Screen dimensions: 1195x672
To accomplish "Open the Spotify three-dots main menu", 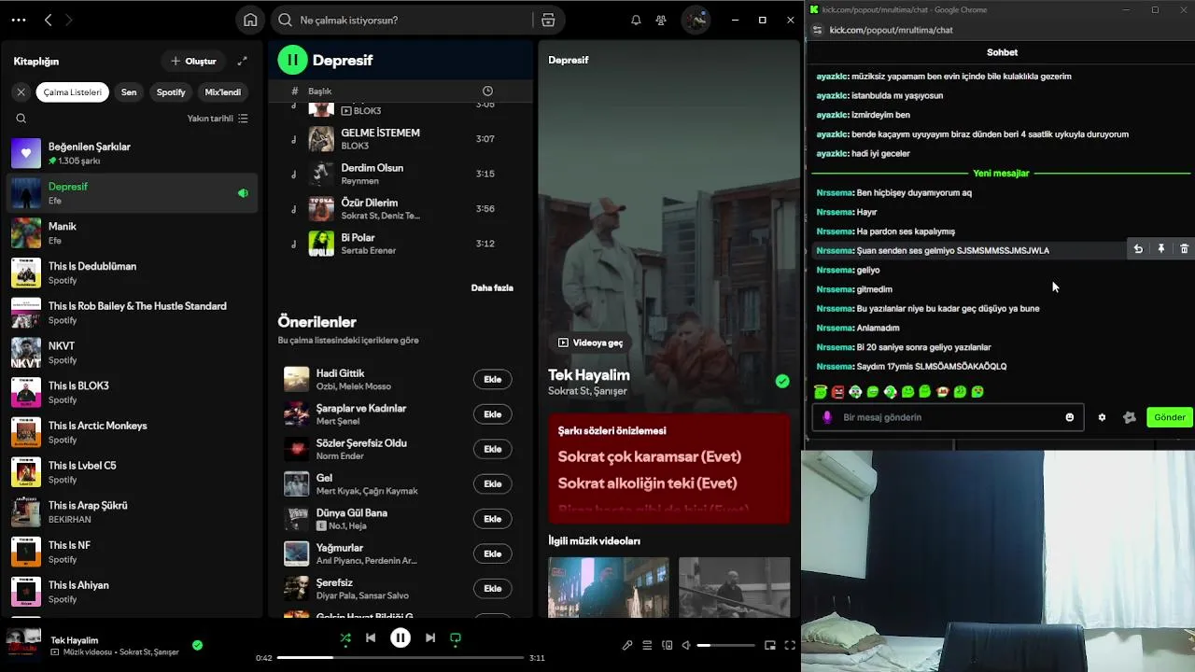I will tap(19, 20).
